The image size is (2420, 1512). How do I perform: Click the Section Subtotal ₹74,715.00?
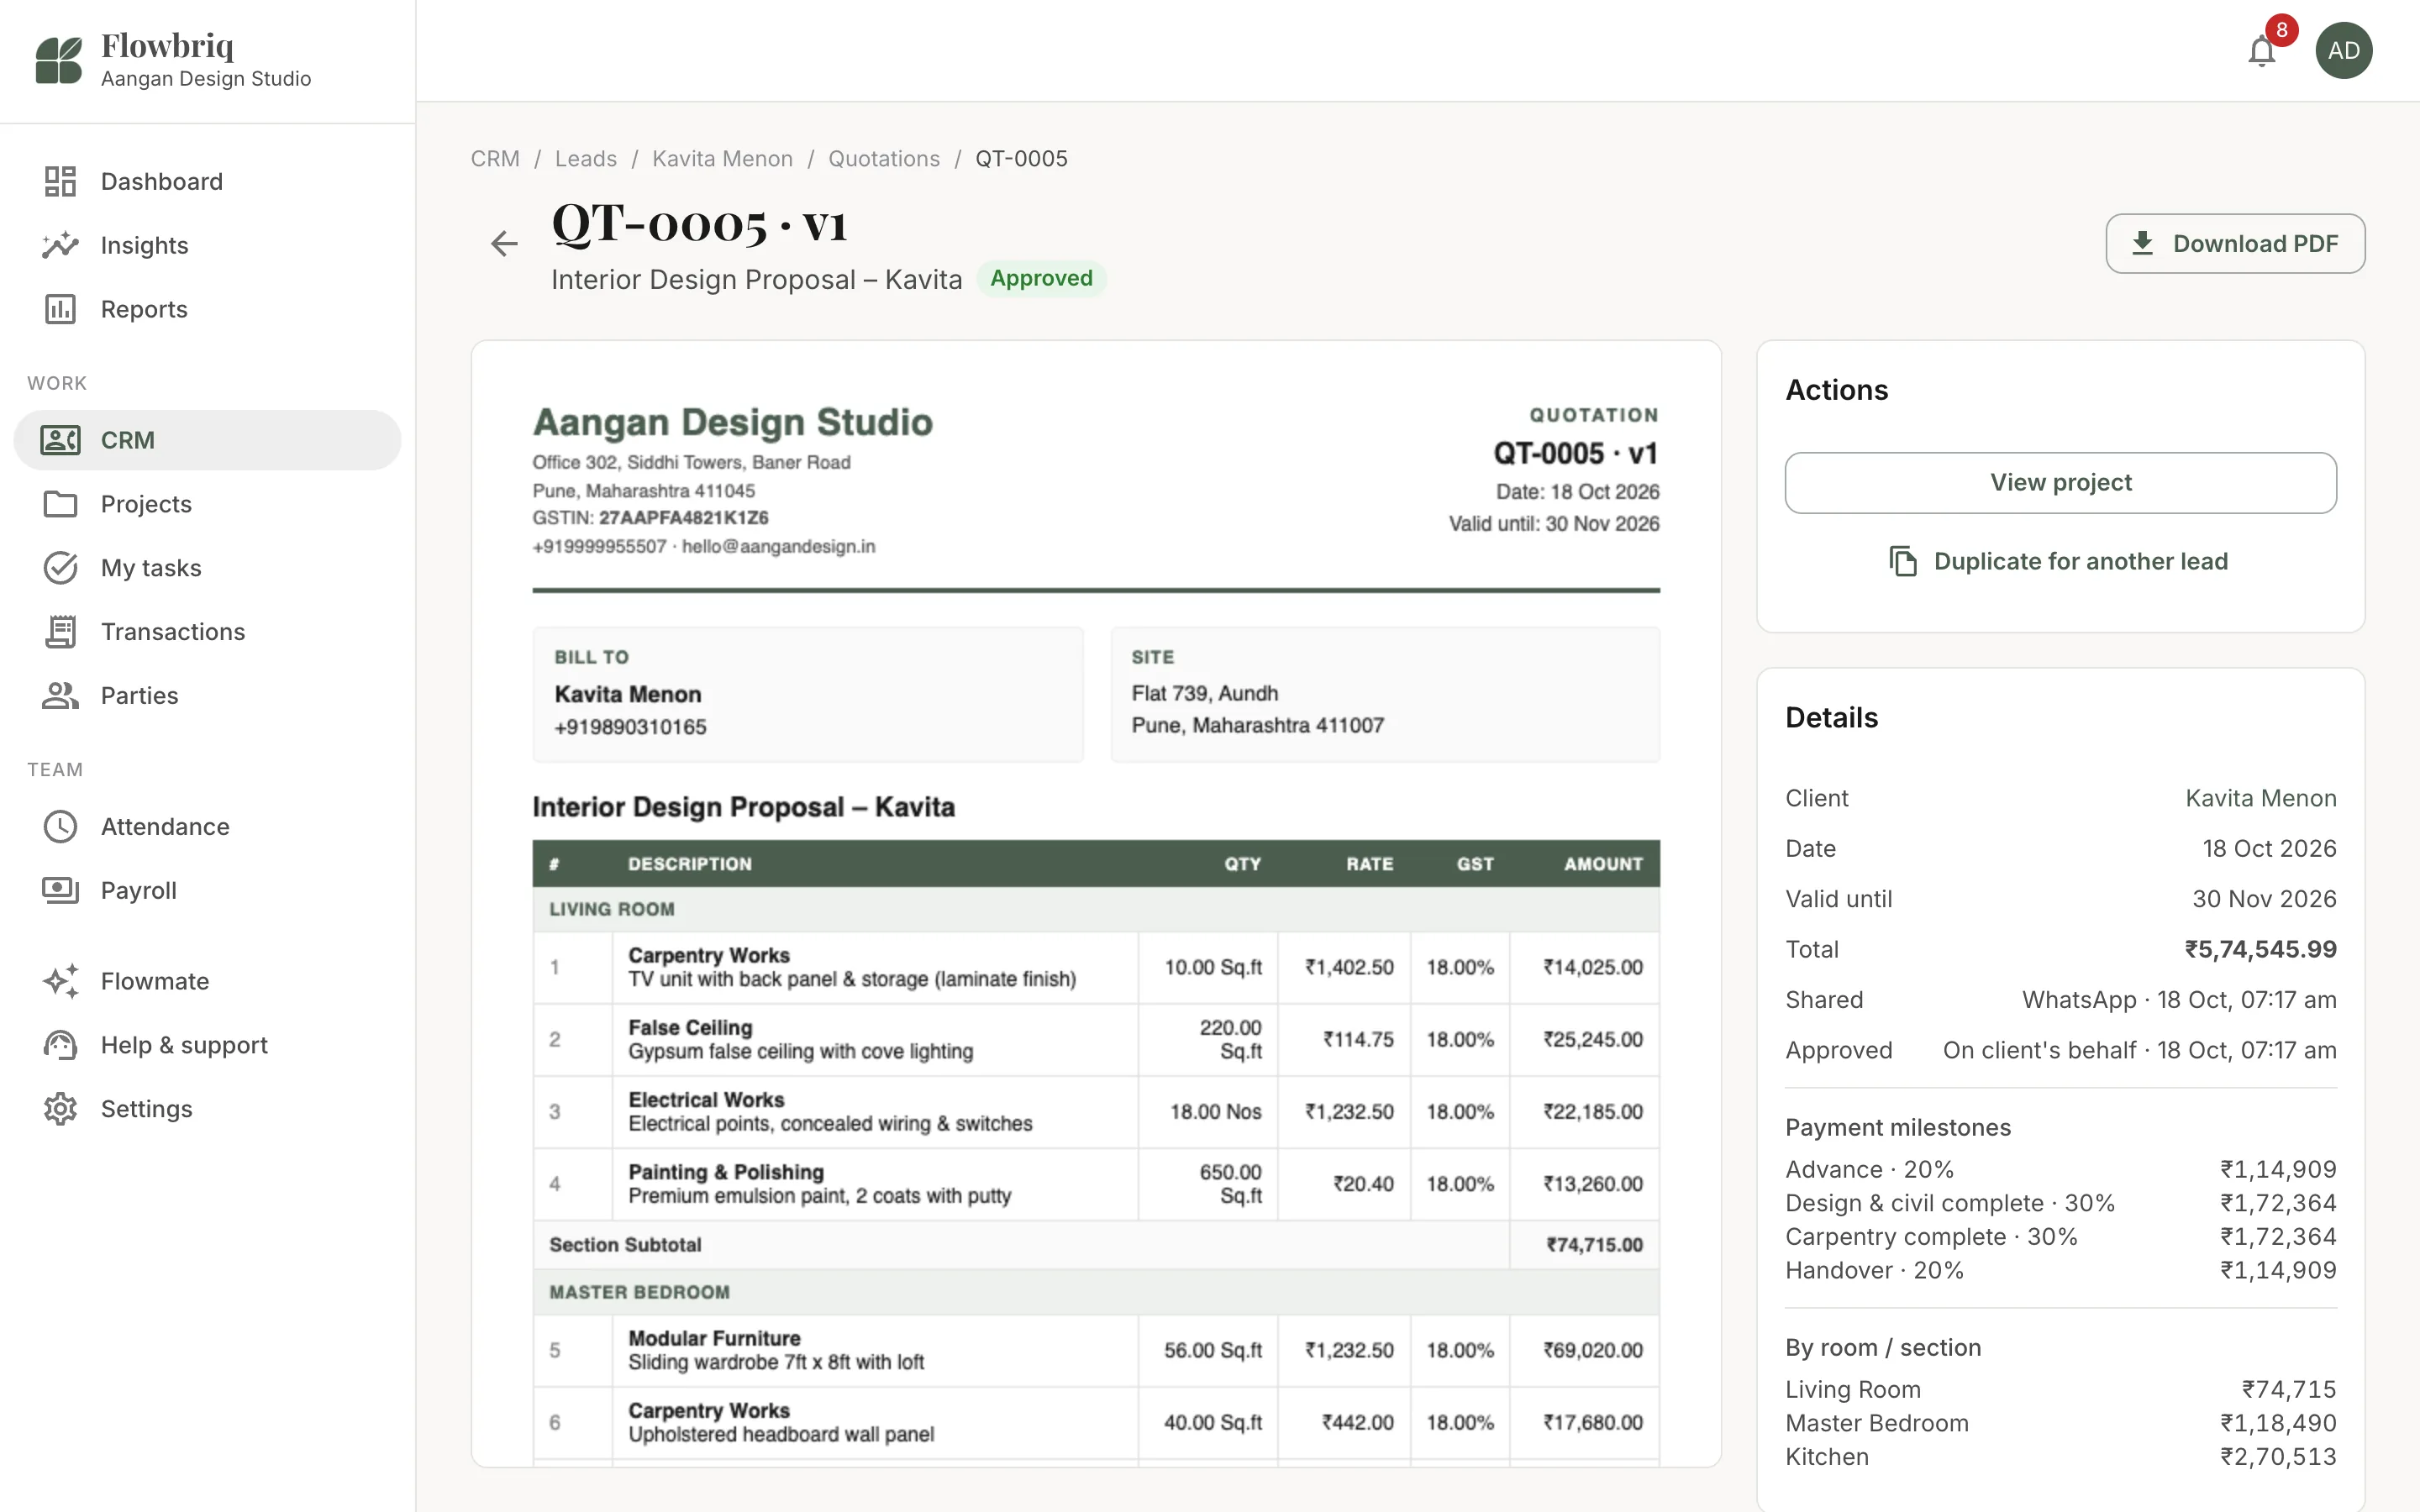(x=1594, y=1245)
